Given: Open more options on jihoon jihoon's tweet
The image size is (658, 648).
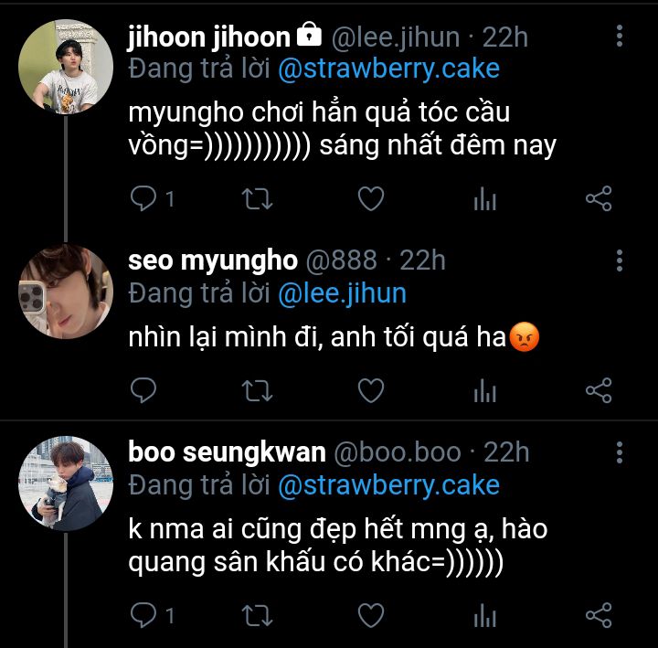Looking at the screenshot, I should [x=620, y=37].
